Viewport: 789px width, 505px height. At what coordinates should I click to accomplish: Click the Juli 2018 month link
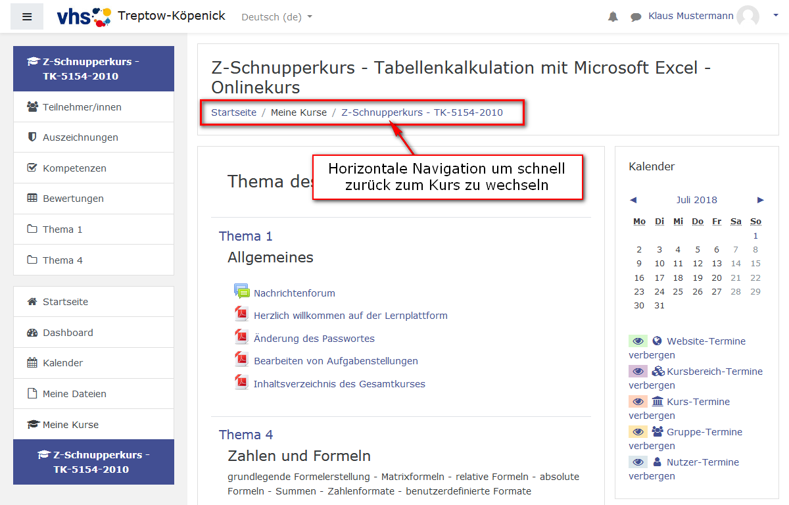[x=696, y=200]
